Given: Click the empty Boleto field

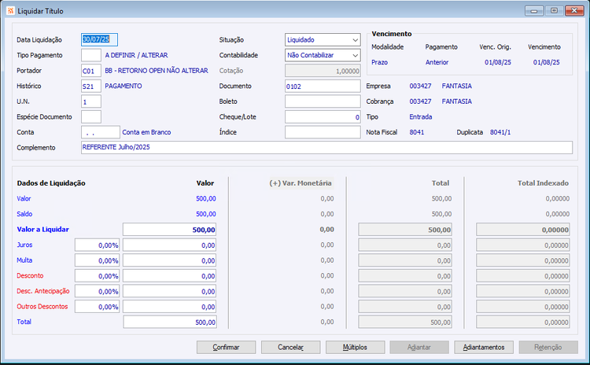Looking at the screenshot, I should 323,101.
